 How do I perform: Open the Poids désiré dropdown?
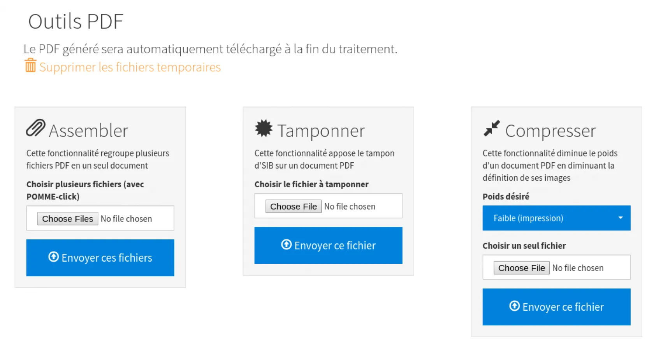point(556,218)
